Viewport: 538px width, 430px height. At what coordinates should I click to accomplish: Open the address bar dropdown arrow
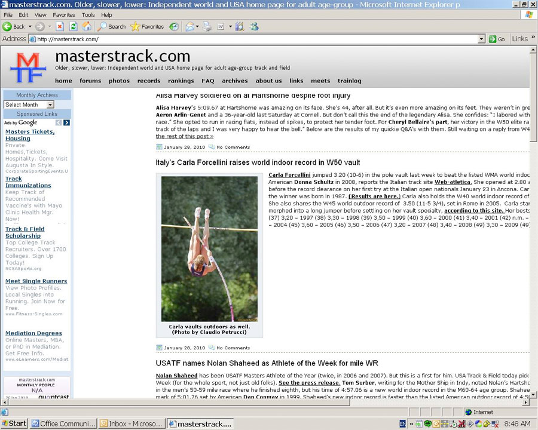coord(481,39)
